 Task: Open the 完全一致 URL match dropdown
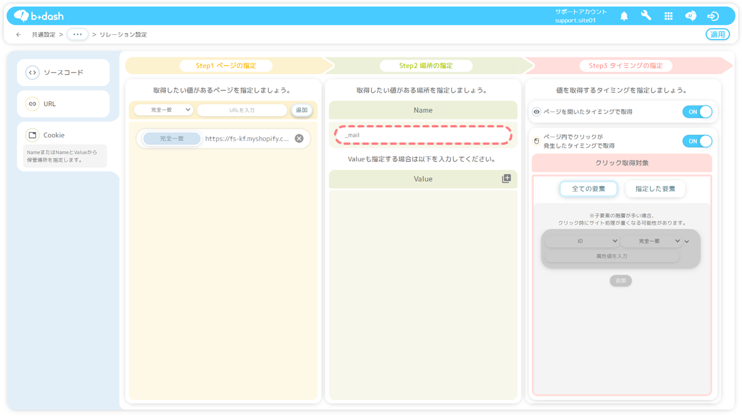(x=164, y=109)
